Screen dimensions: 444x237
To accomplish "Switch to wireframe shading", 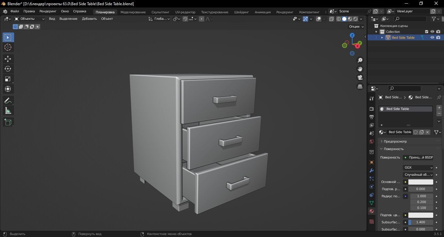I will coord(339,19).
